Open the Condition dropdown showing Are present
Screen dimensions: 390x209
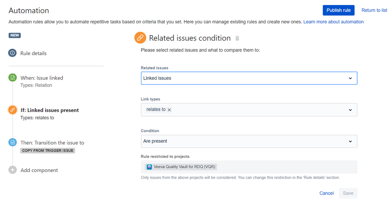[249, 141]
